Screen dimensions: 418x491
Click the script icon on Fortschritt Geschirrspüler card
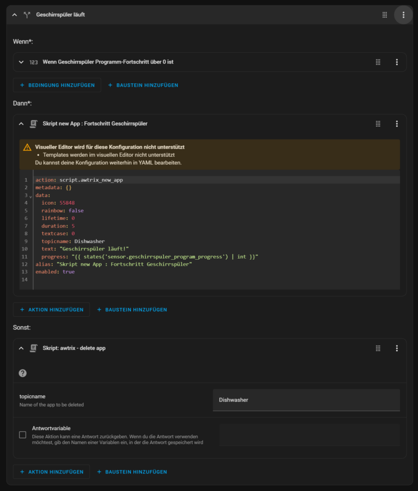coord(34,124)
